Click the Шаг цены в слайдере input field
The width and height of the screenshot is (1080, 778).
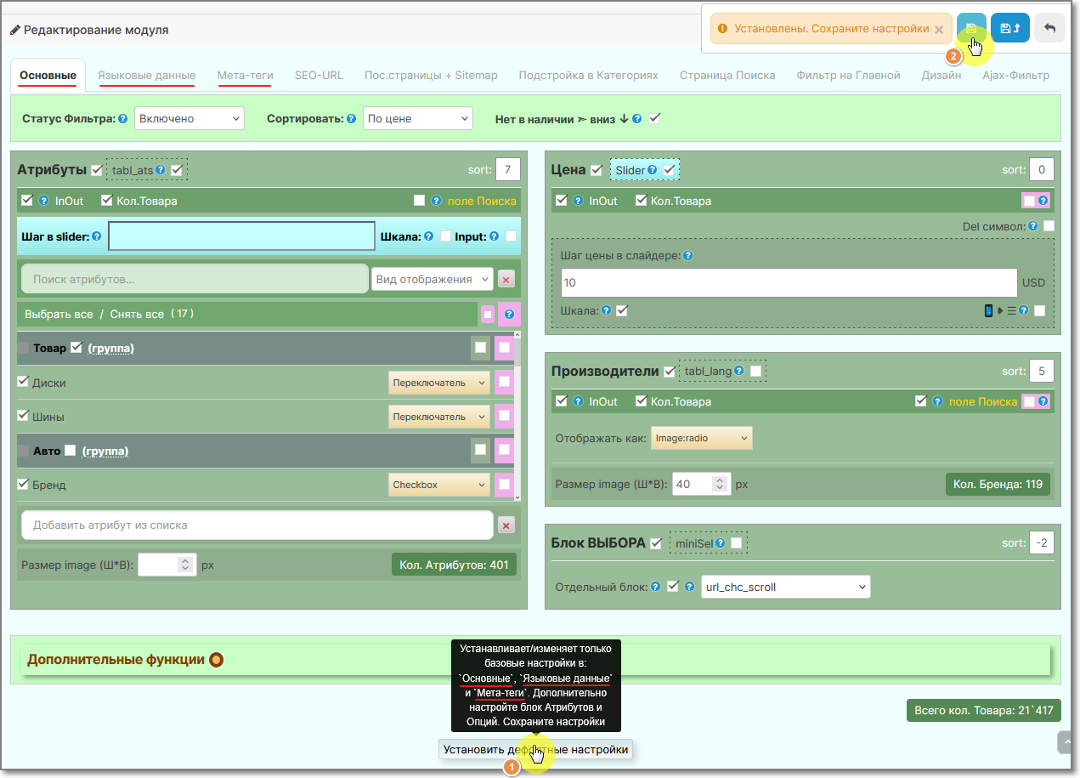coord(789,282)
